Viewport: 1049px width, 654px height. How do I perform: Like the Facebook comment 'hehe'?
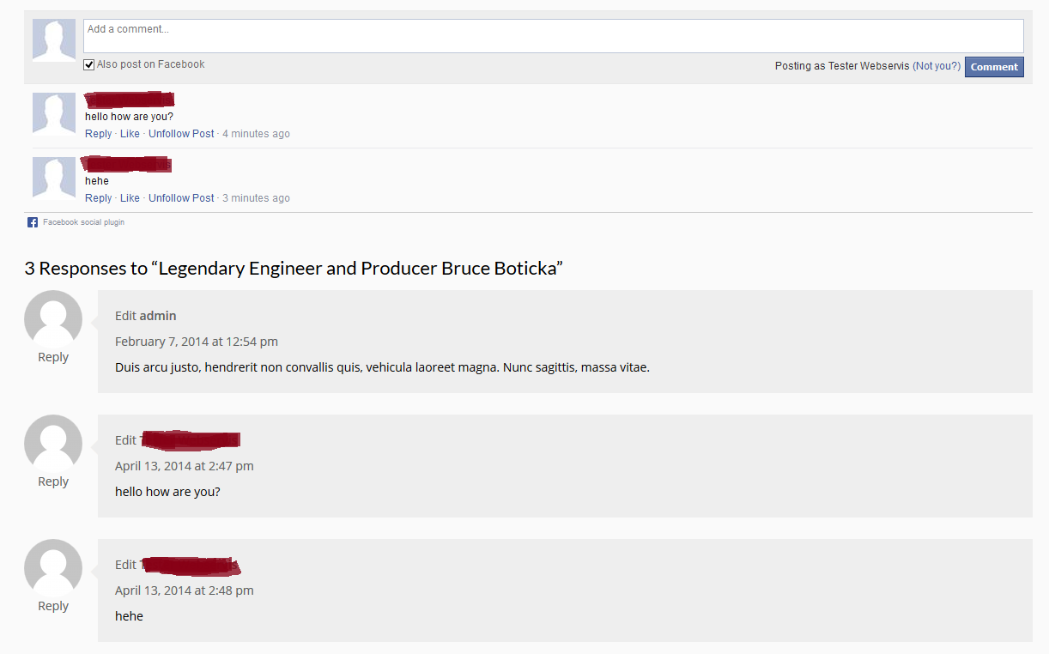pyautogui.click(x=130, y=198)
